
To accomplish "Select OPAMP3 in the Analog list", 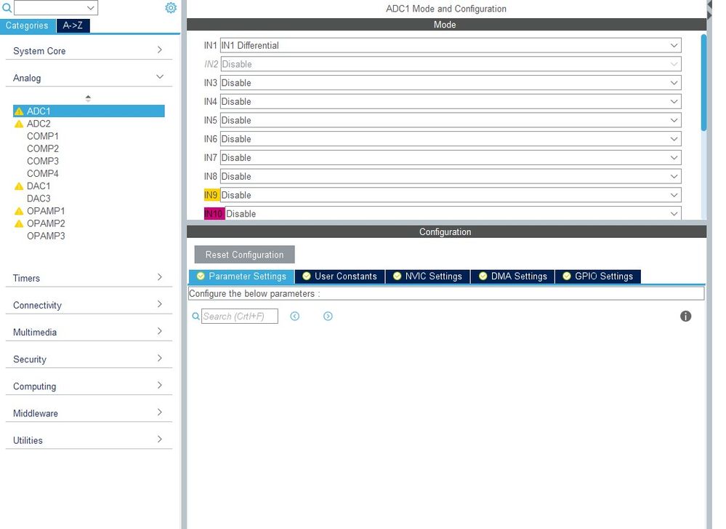I will coord(46,236).
